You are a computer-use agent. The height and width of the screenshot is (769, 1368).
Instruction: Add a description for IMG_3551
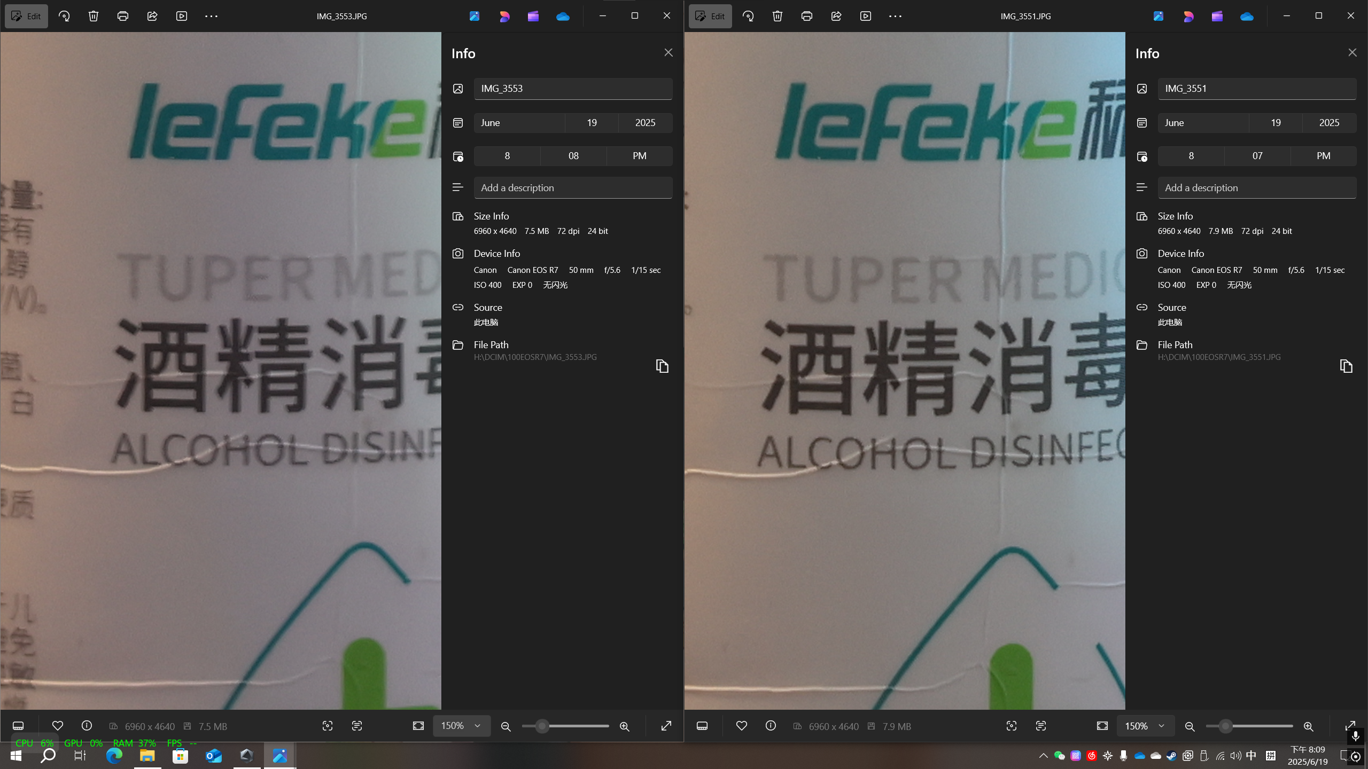(x=1257, y=188)
